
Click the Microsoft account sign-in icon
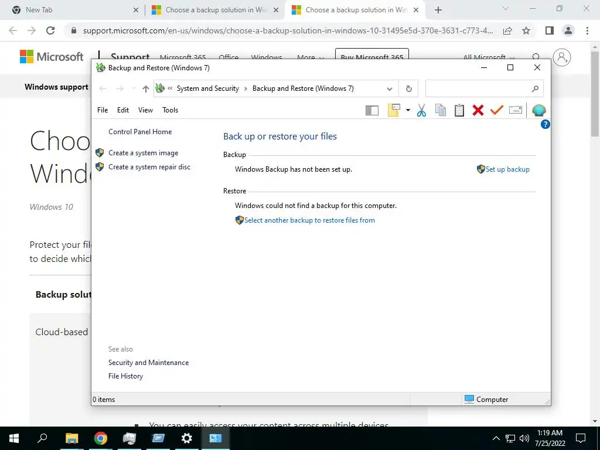(562, 57)
